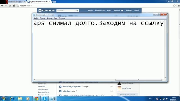Screen dimensions: 180x101
Task: Close the Аудиозаписи browser tab
Action: [x=50, y=2]
